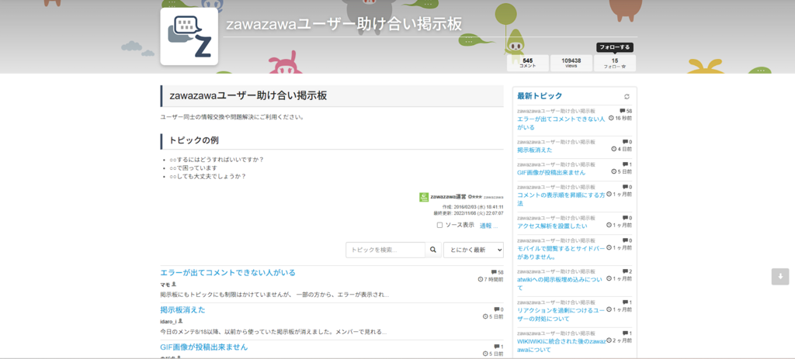Screen dimensions: 795x359
Task: Click comment icon on エラーが出てコメントできない人がいる main row
Action: 494,272
